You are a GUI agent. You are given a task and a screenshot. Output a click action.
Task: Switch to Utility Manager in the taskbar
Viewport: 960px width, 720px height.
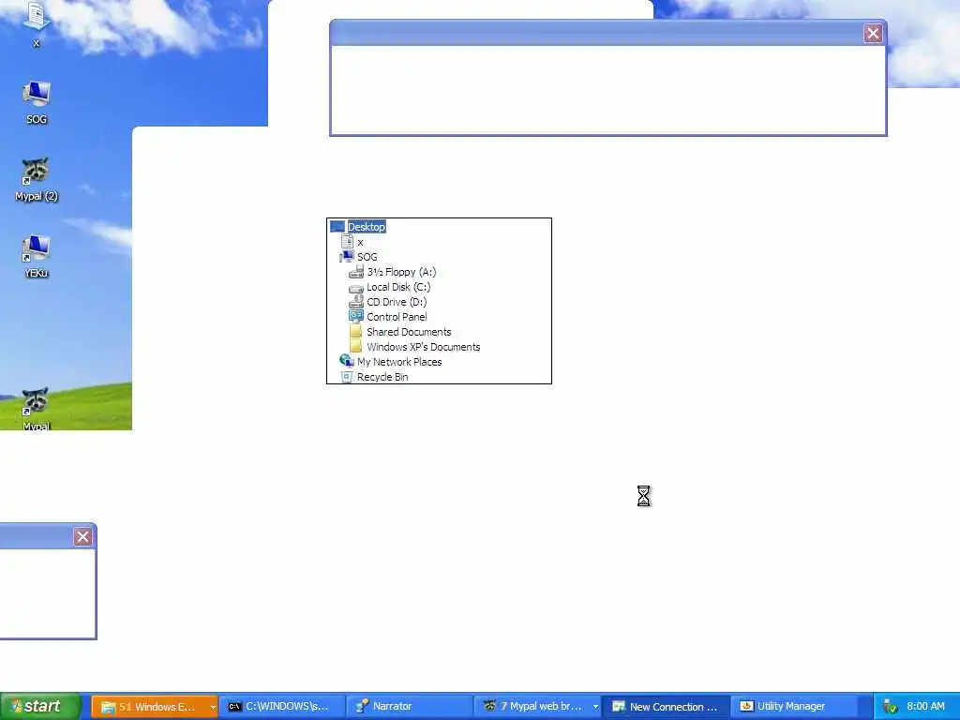[x=794, y=707]
